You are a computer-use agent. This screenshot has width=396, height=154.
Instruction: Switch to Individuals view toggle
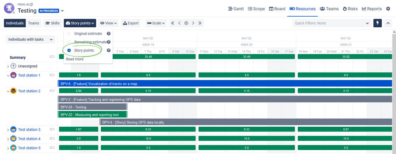tap(15, 23)
